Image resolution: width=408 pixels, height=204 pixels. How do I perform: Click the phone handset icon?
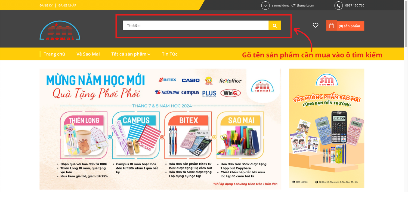tap(339, 5)
